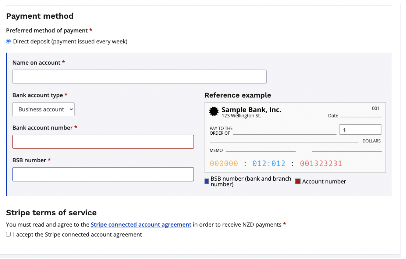Click into the BSB number input
The image size is (406, 259).
[x=103, y=174]
